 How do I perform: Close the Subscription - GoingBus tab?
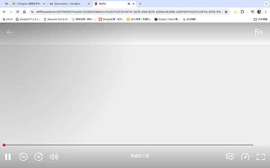click(89, 4)
